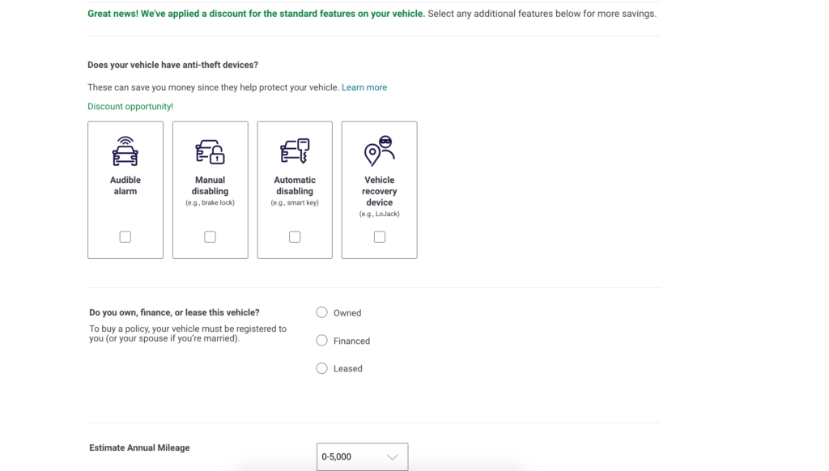Click the Automatic disabling card title
Screen dimensions: 829x471
tap(295, 185)
